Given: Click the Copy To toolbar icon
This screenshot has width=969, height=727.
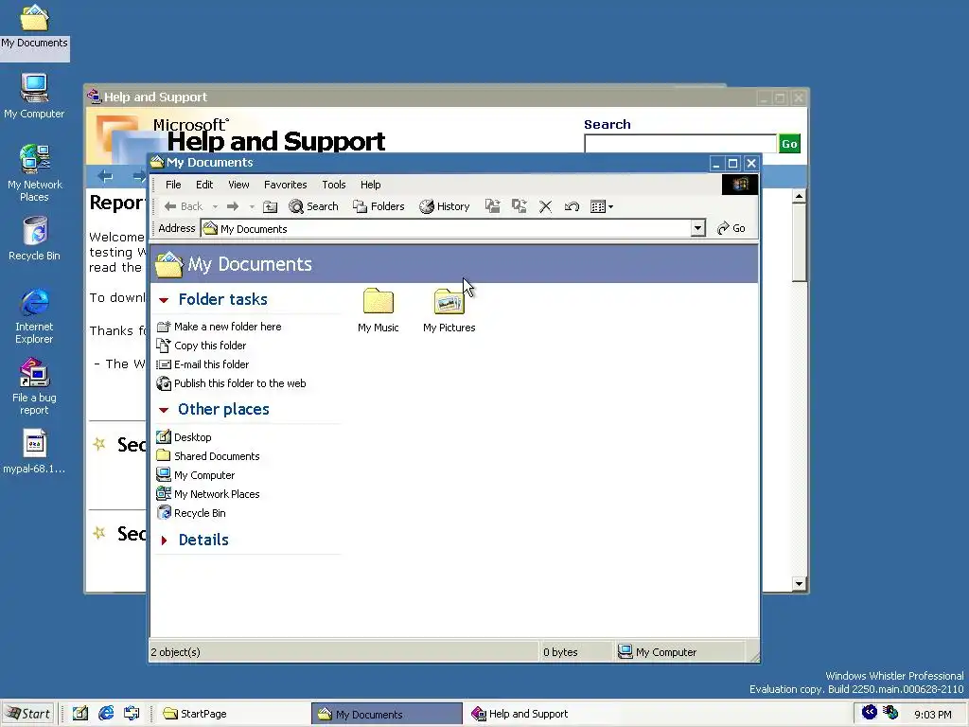Looking at the screenshot, I should [x=520, y=206].
